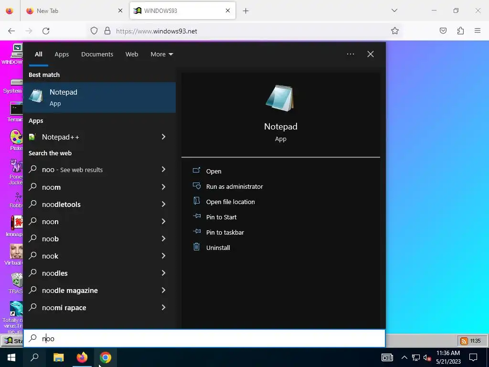The image size is (489, 367).
Task: Expand the noom suggestion arrow
Action: 163,187
